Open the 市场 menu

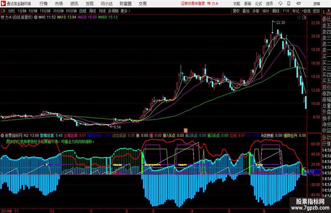tap(59, 3)
